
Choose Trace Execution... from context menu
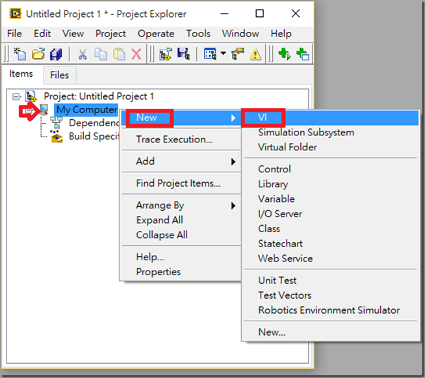click(181, 139)
